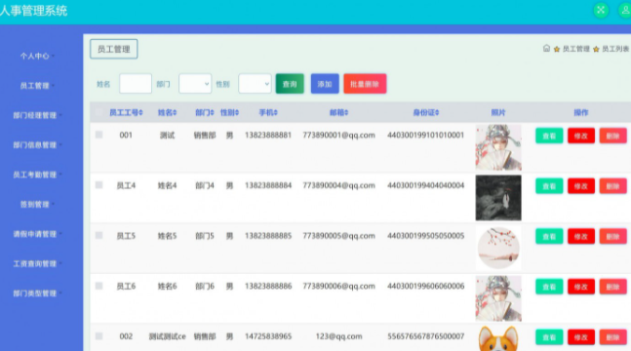This screenshot has height=351, width=631.
Task: Click 修改 for 员工6
Action: tap(581, 287)
